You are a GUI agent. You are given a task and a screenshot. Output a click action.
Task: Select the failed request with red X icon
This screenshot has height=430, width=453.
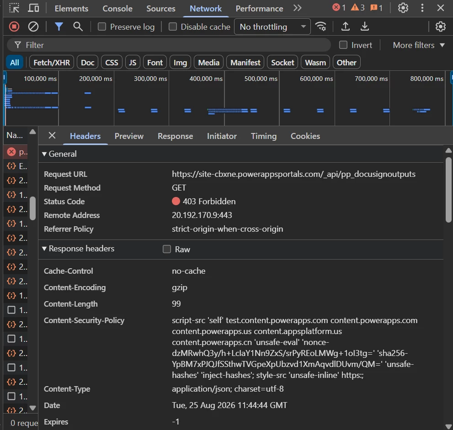coord(16,152)
